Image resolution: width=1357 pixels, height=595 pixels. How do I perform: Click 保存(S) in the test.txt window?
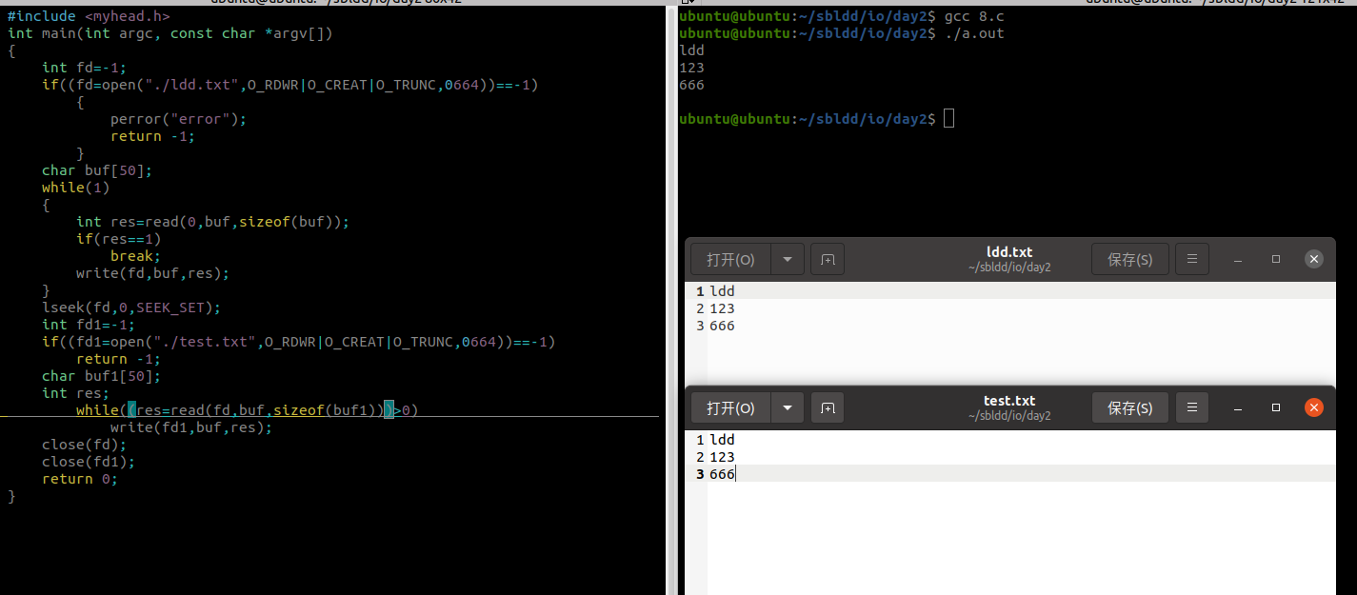[1130, 408]
